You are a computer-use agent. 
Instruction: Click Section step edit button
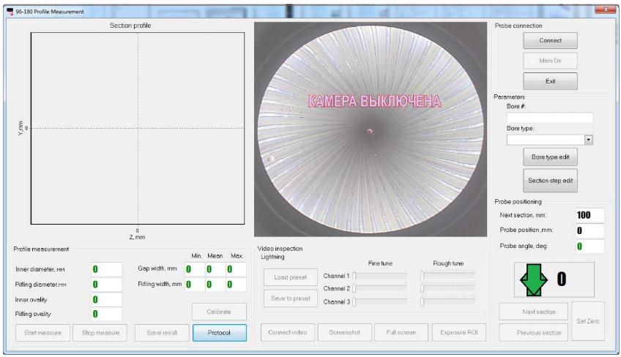click(x=550, y=180)
